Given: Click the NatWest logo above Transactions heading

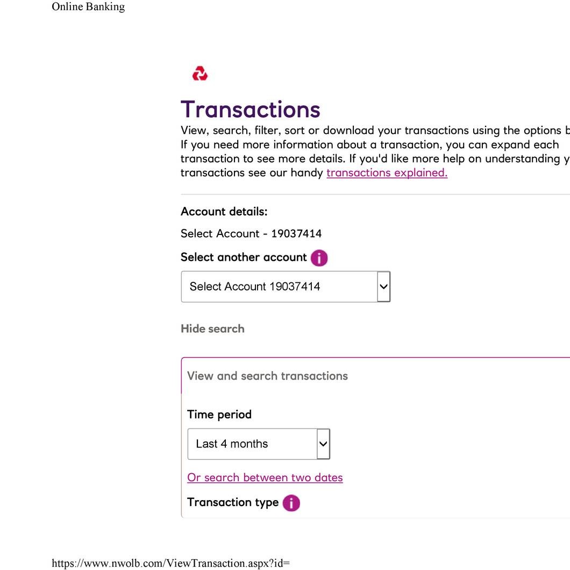Looking at the screenshot, I should click(x=199, y=73).
